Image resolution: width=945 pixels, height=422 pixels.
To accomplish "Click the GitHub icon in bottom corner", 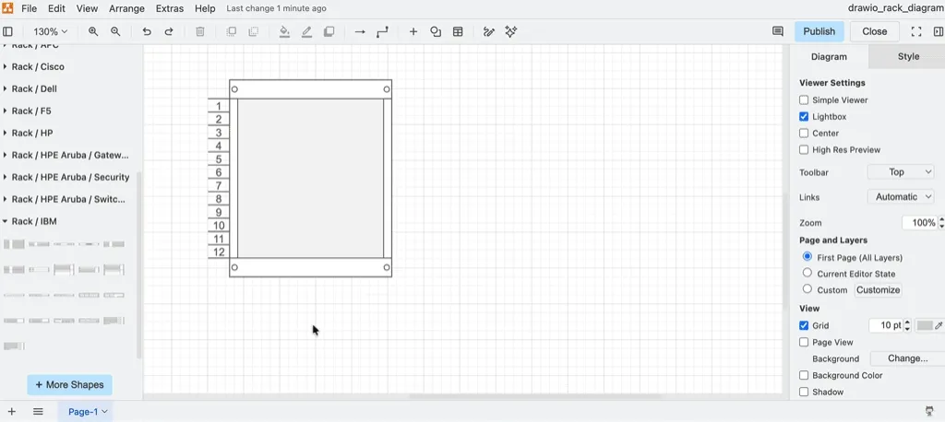I will [931, 411].
